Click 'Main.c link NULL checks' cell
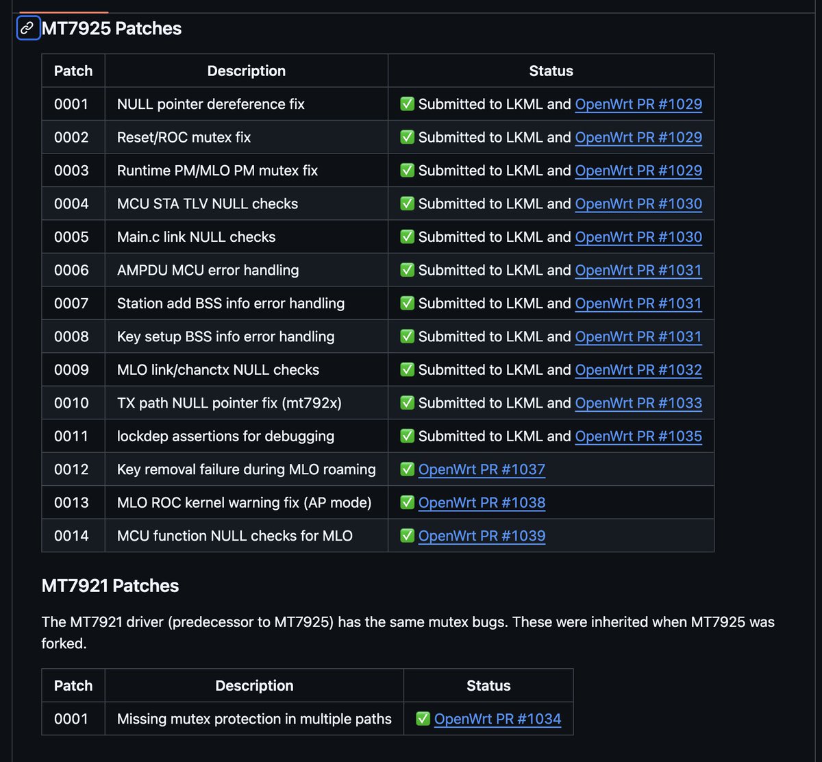Image resolution: width=822 pixels, height=762 pixels. (247, 237)
